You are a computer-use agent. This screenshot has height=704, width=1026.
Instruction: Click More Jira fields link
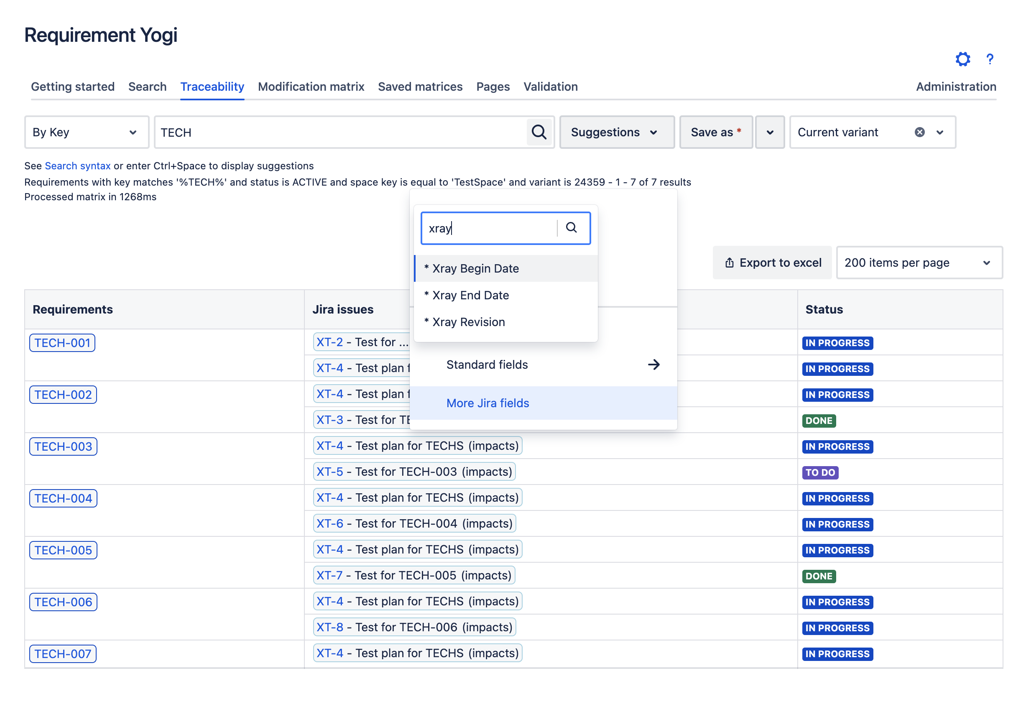[x=487, y=403]
